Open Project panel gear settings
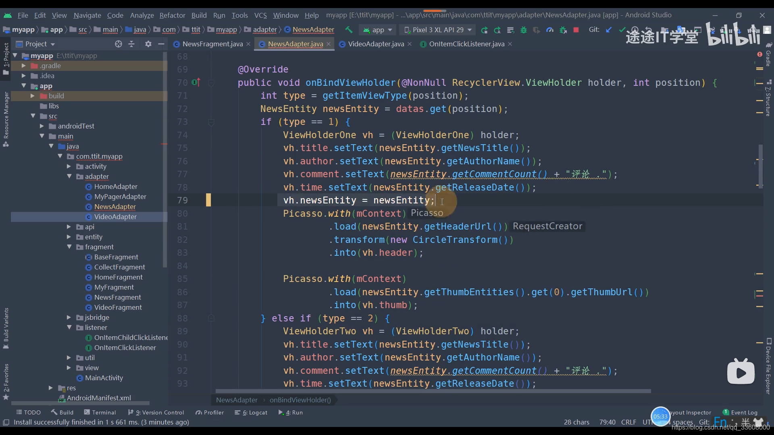 148,44
